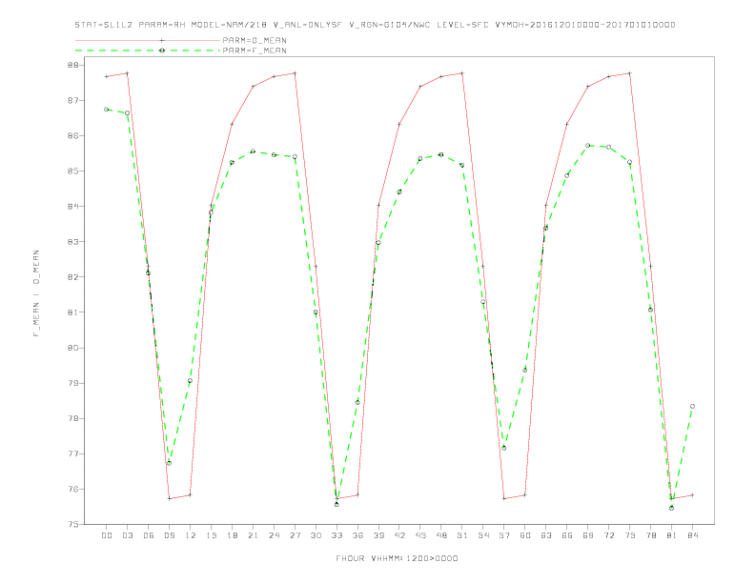Viewport: 755px width, 583px height.
Task: Click x-axis tick label 51
Action: pos(462,535)
